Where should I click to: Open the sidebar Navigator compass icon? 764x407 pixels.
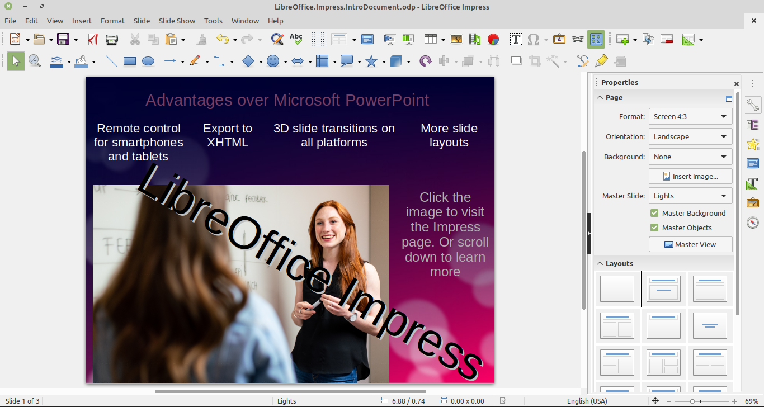[x=753, y=223]
